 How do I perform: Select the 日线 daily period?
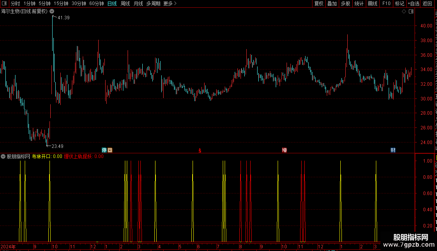pyautogui.click(x=112, y=3)
